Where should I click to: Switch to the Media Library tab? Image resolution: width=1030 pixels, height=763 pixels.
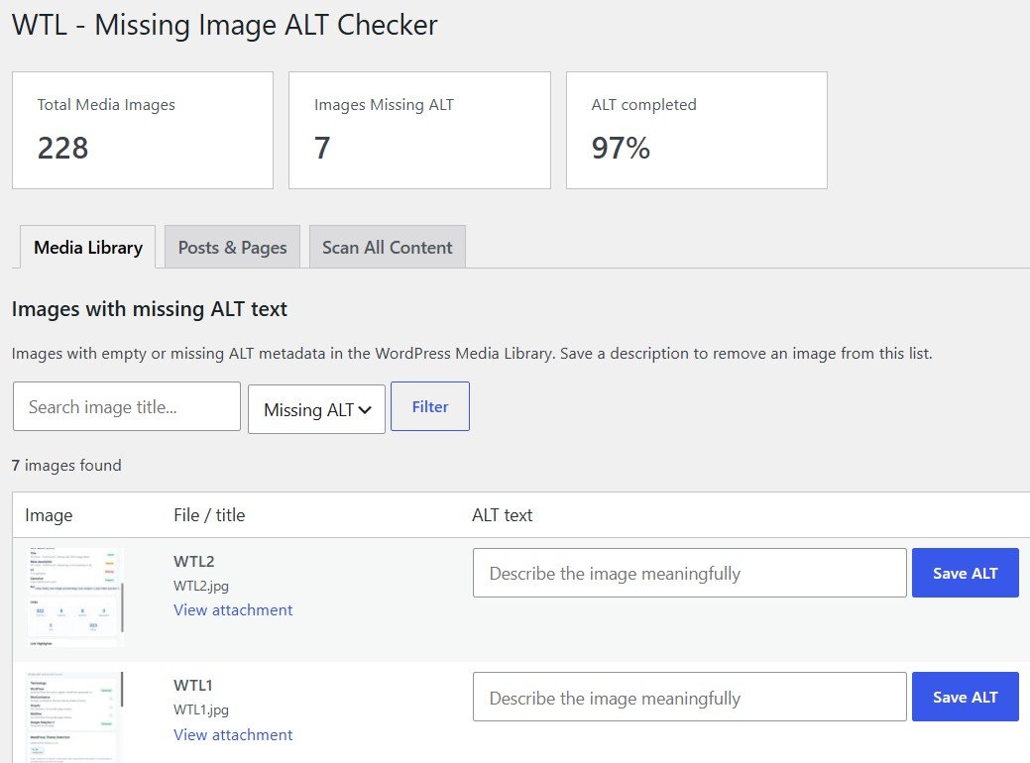[88, 248]
